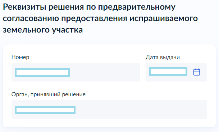Select the highlighted box in the Орган field
This screenshot has height=132, width=219.
(x=45, y=110)
